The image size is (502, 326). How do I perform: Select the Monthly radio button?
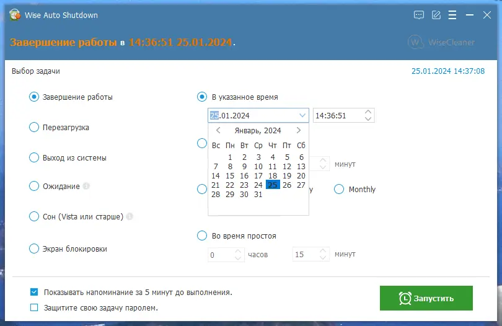339,189
